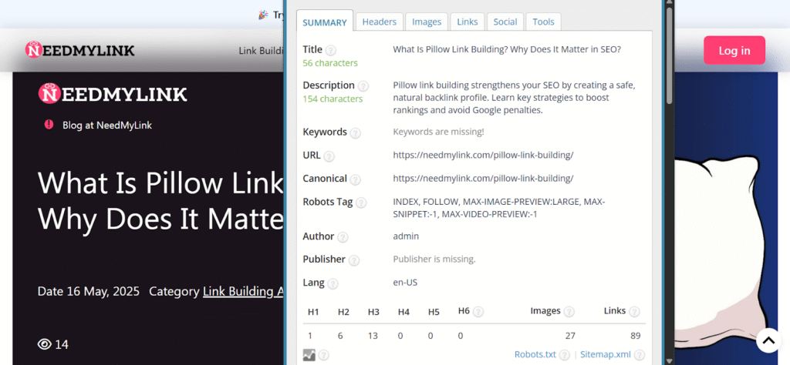The width and height of the screenshot is (790, 365).
Task: Click the '56 characters' title length
Action: [330, 63]
